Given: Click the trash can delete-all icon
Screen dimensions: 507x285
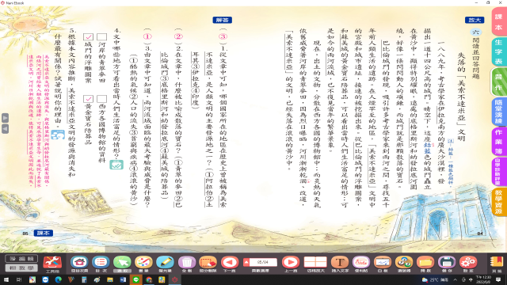Looking at the screenshot, I should (187, 263).
